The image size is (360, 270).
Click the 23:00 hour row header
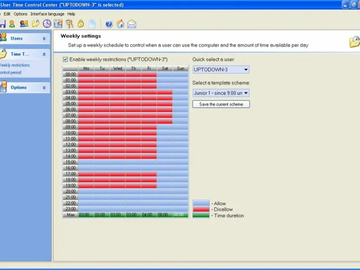coord(71,209)
